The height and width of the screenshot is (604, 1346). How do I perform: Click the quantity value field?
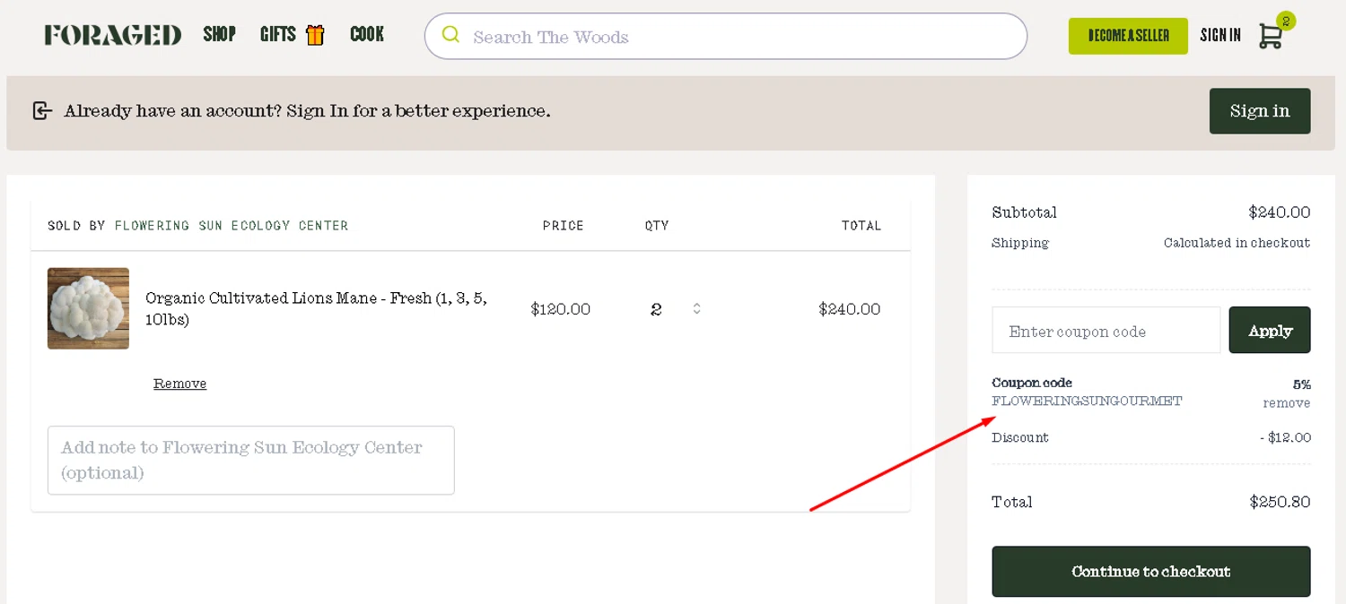[x=656, y=309]
